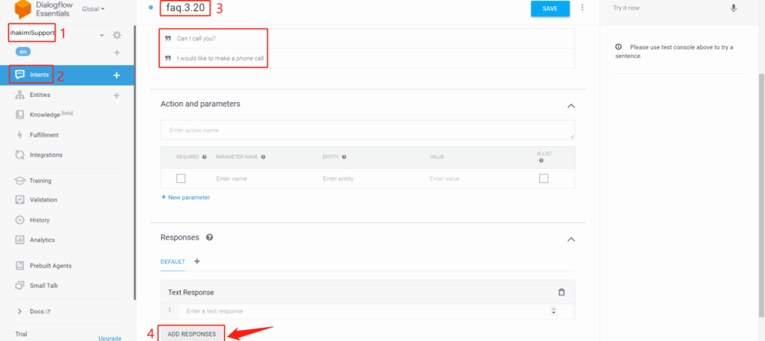The width and height of the screenshot is (765, 341).
Task: Delete Text Response using trash icon
Action: pos(562,292)
